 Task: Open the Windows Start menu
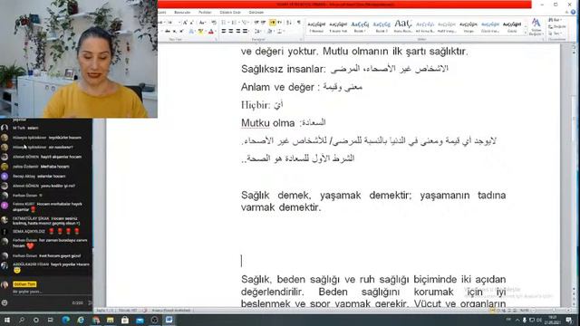6,320
